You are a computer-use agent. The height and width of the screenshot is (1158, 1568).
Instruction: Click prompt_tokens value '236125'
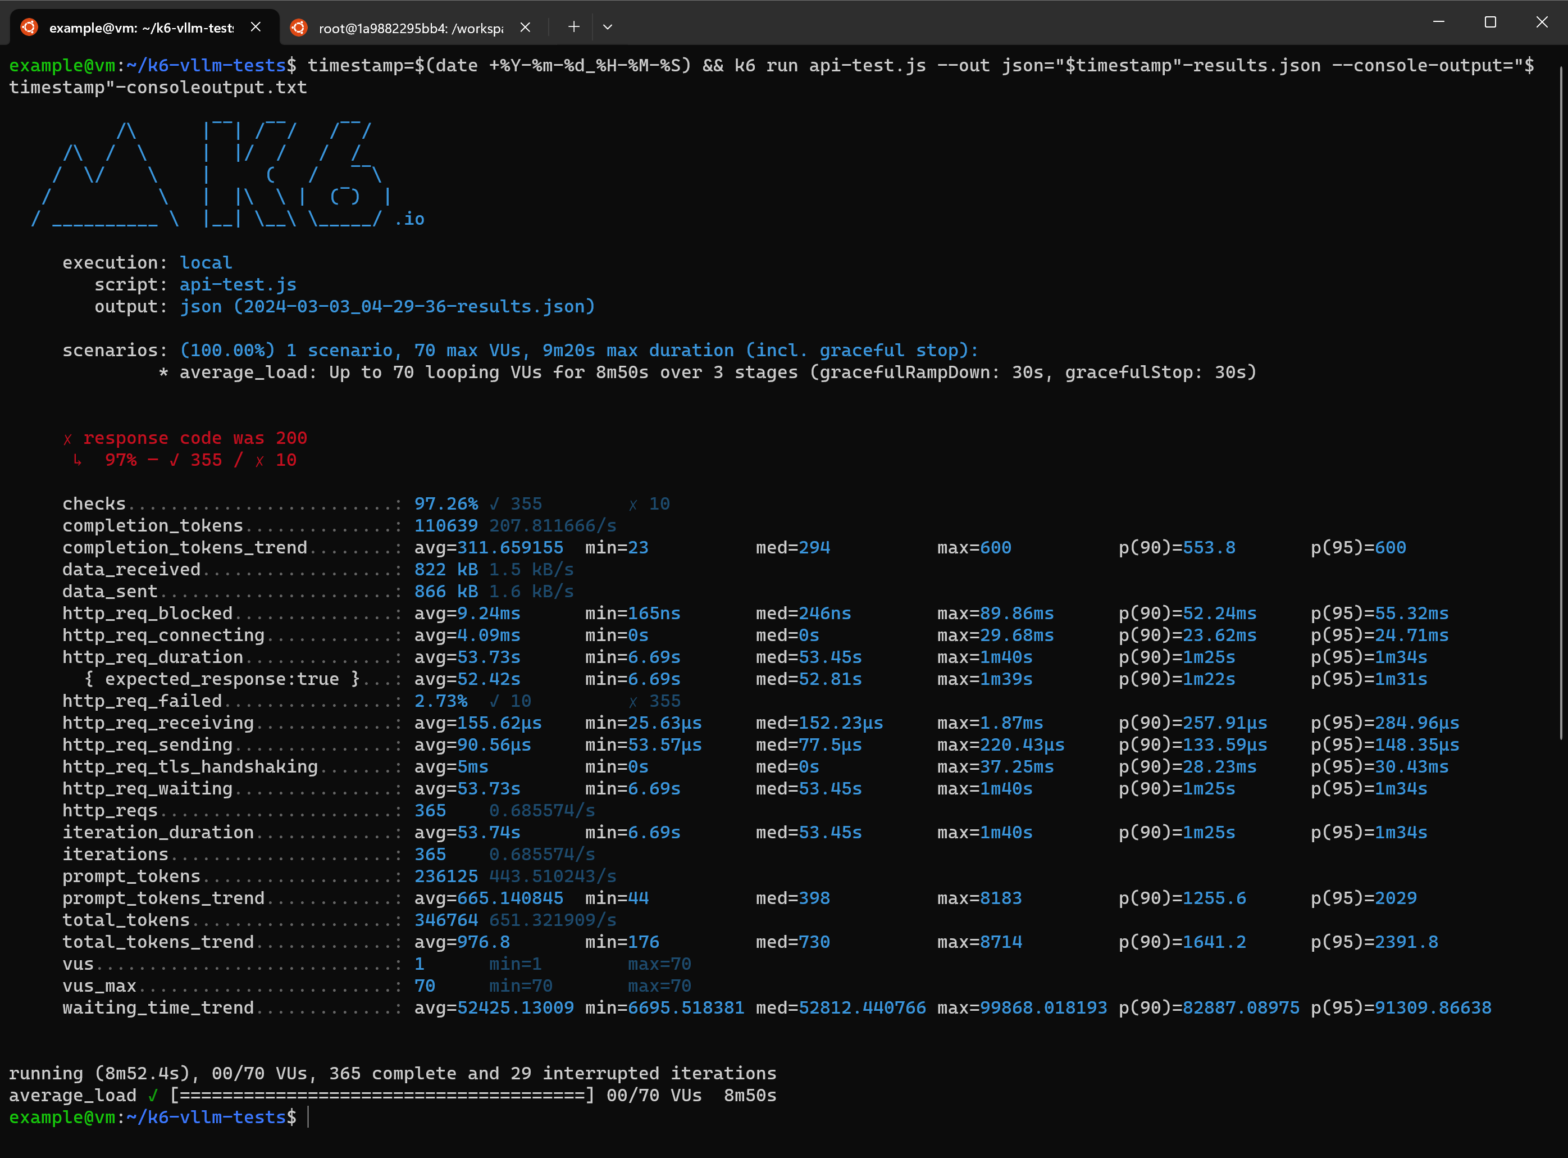pos(446,876)
